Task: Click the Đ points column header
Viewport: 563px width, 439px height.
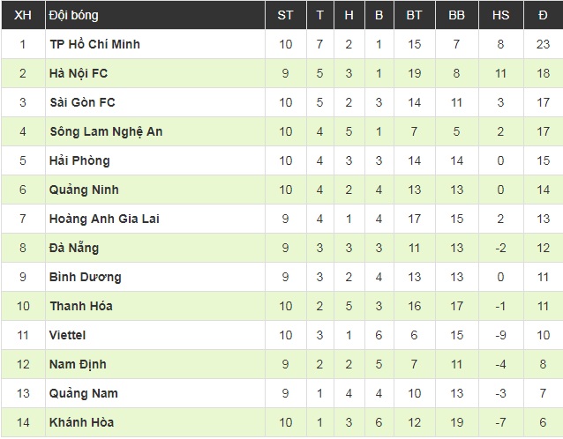Action: (x=541, y=15)
